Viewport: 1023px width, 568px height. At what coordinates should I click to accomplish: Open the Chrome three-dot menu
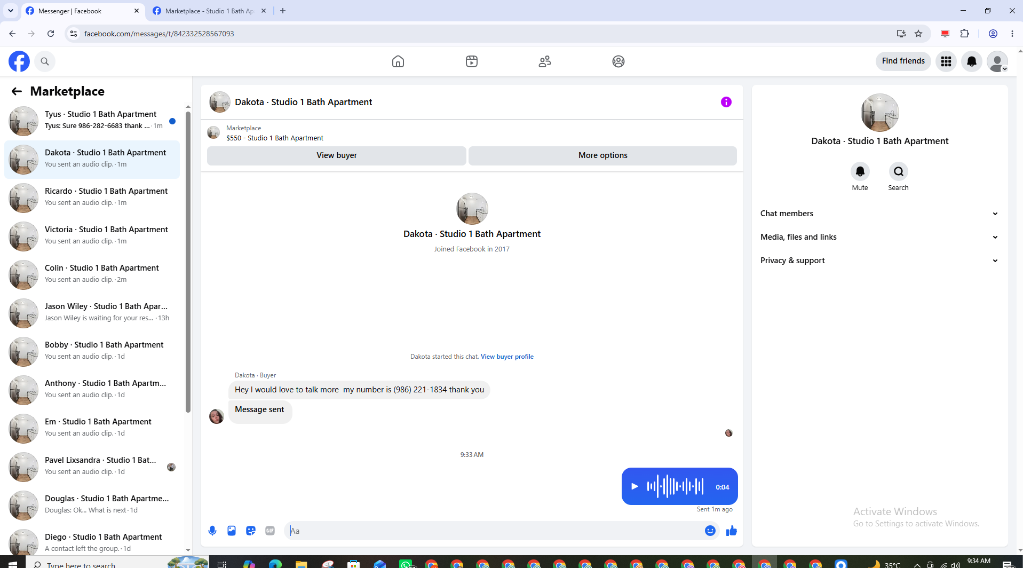pyautogui.click(x=1012, y=34)
